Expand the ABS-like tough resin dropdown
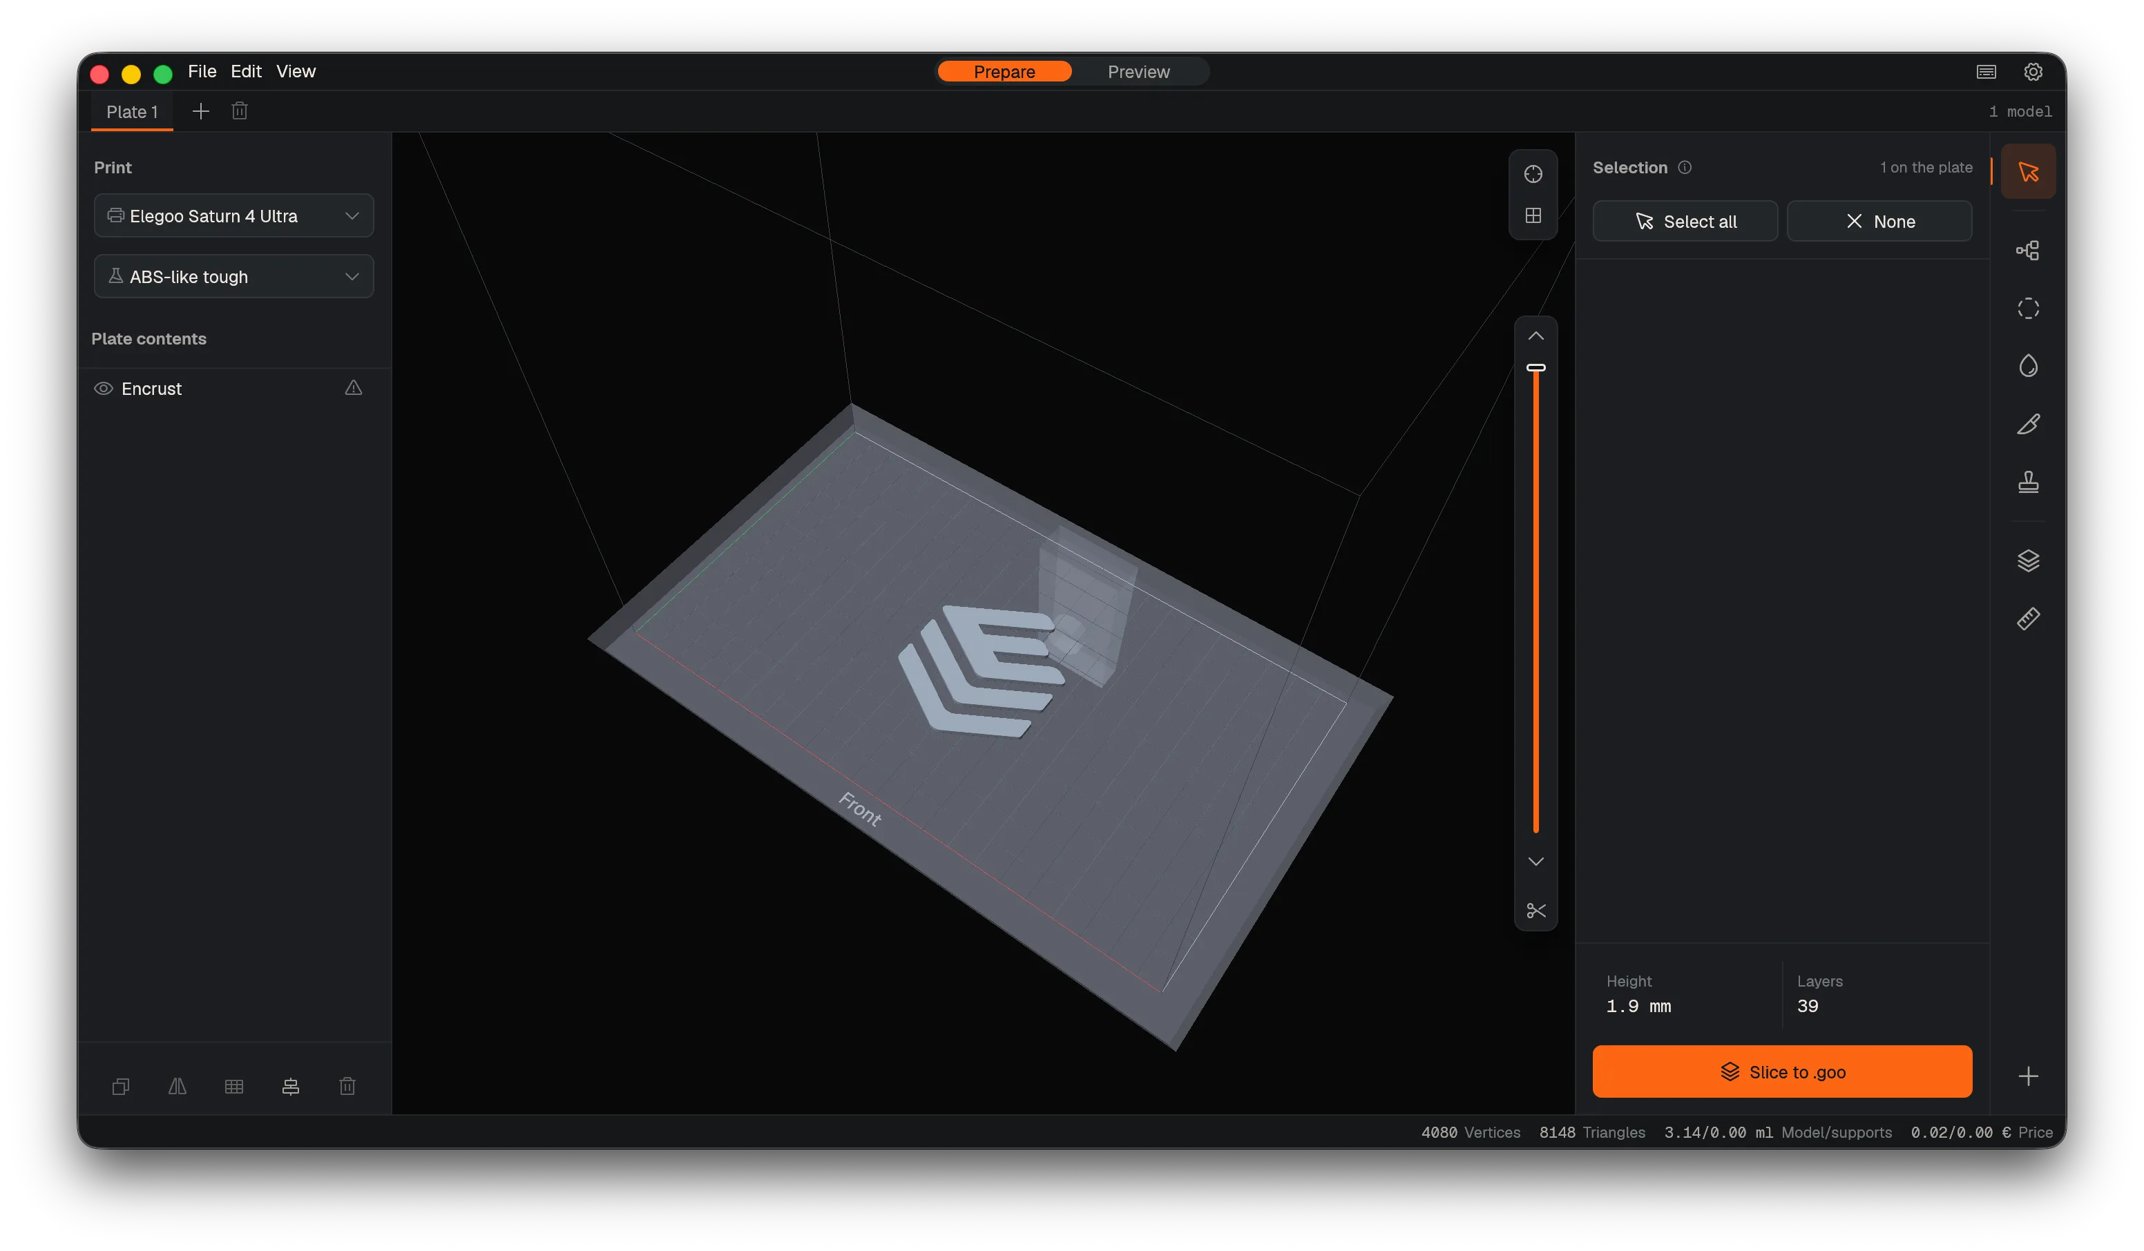 coord(233,276)
